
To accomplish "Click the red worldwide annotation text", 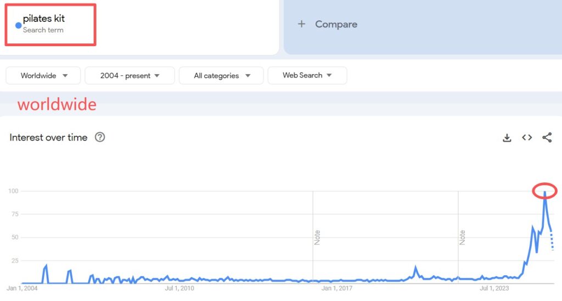I will tap(57, 104).
